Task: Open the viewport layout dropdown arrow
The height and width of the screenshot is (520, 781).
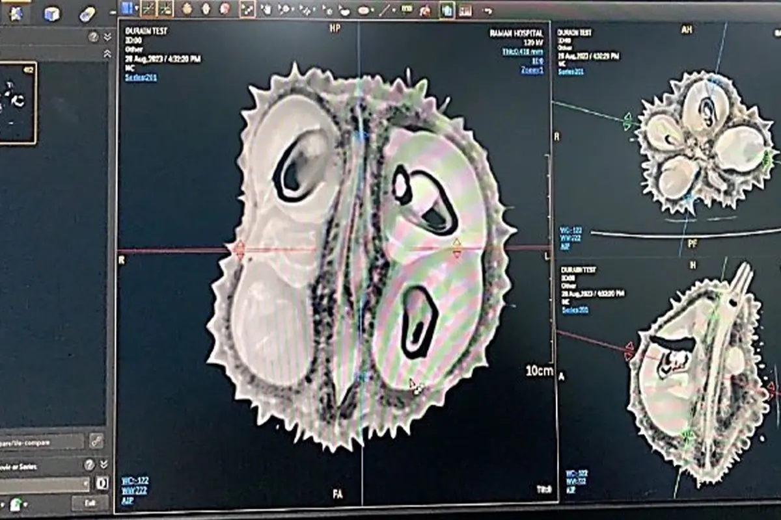Action: [137, 8]
